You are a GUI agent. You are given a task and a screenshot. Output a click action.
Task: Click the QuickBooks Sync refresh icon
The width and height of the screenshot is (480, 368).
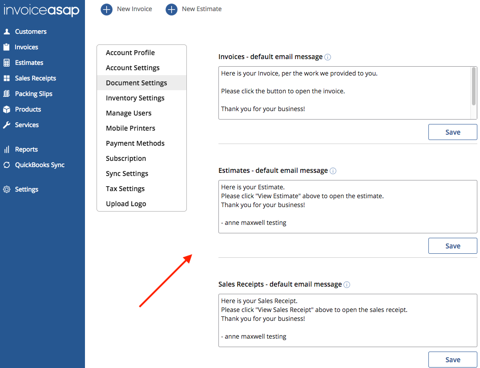[x=7, y=165]
